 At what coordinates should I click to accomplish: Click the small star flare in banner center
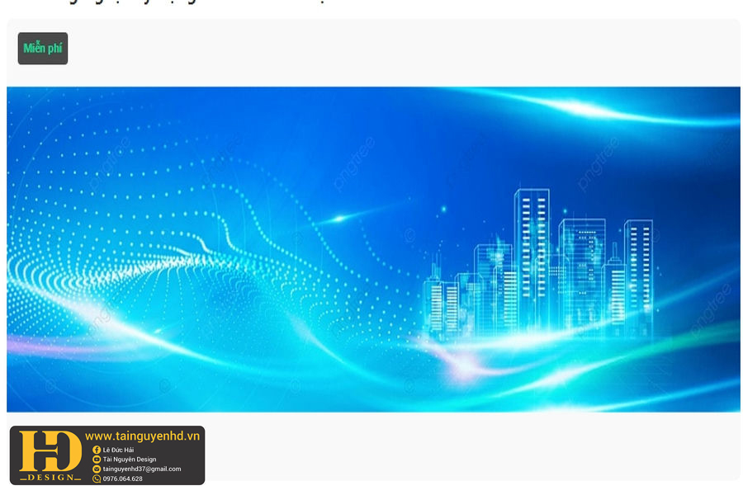pos(338,219)
